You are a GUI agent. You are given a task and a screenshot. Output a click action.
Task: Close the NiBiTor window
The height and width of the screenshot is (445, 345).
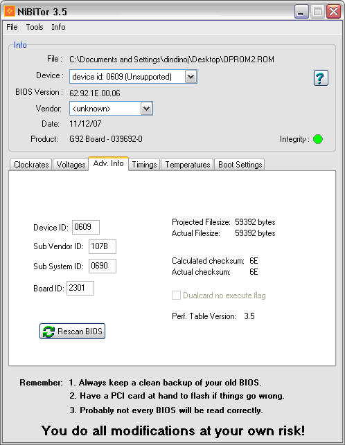pos(334,12)
